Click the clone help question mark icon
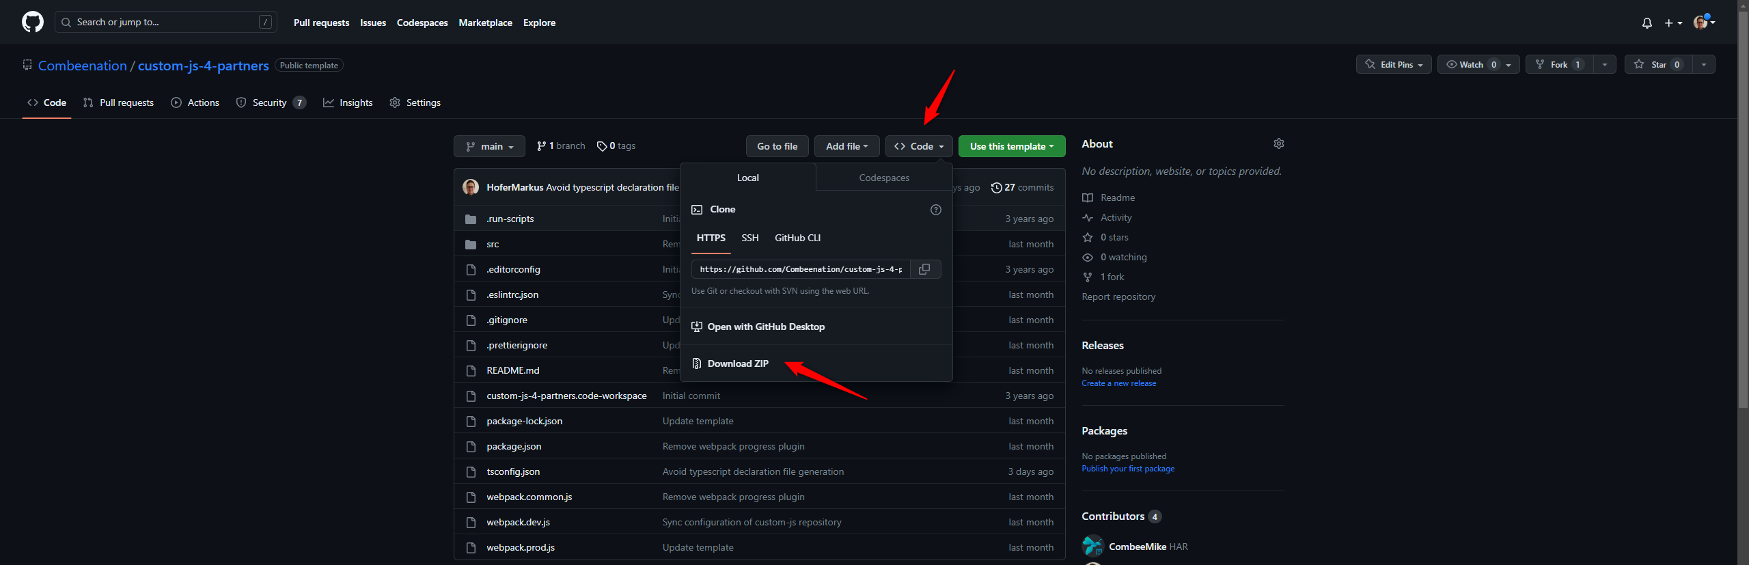 coord(935,210)
